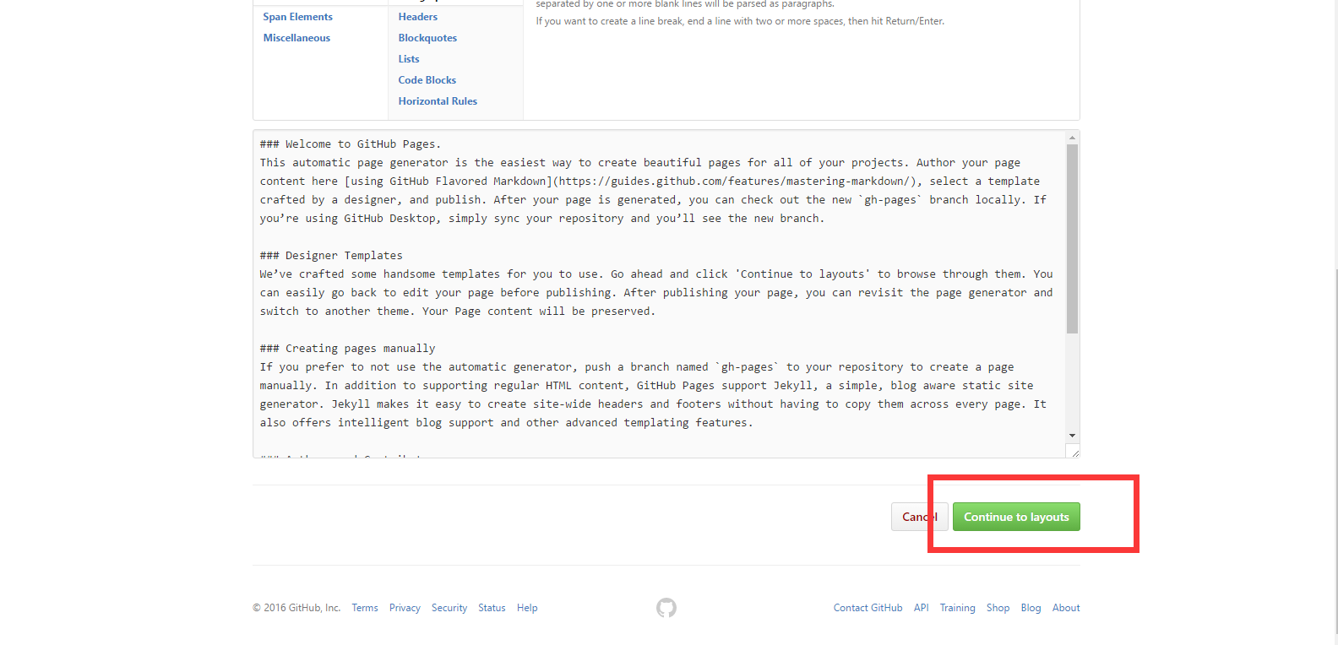Open the Span Elements help section
Screen dimensions: 1338x645
[297, 17]
